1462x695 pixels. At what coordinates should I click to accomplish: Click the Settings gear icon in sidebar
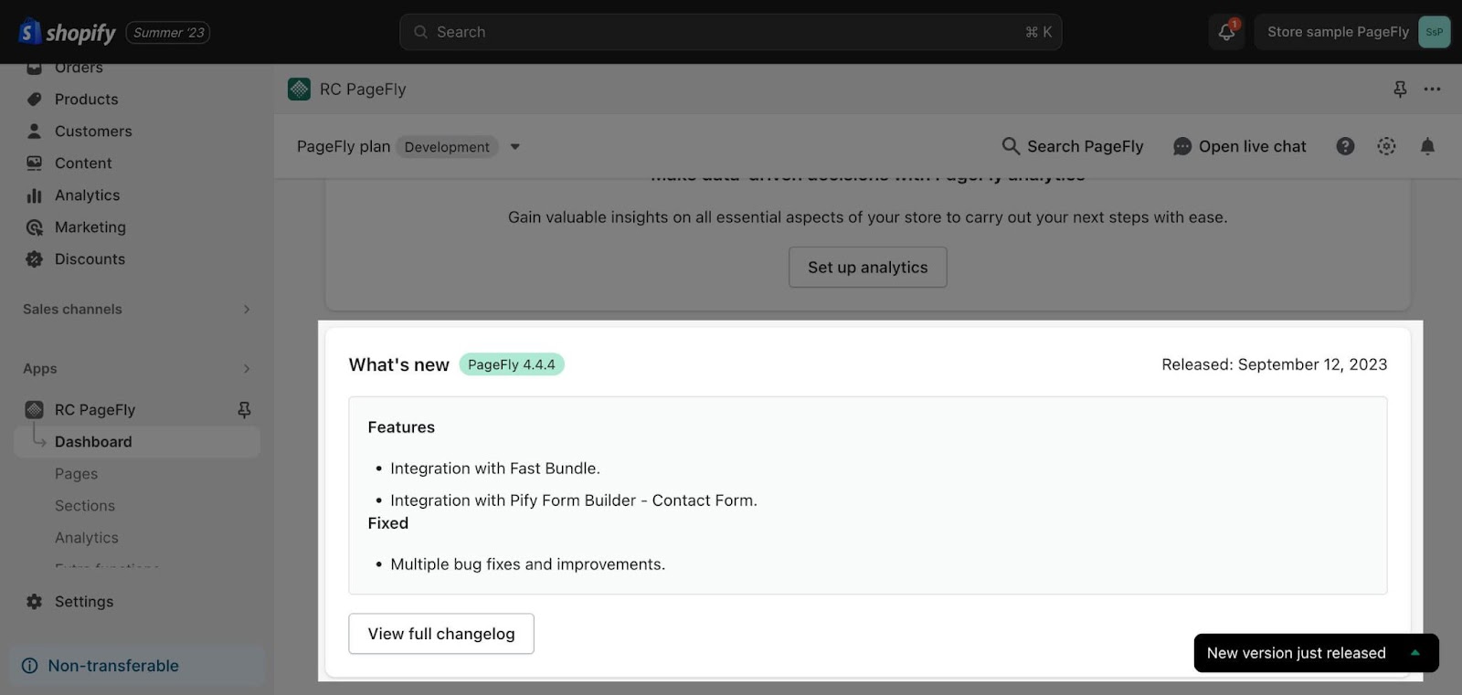click(x=35, y=602)
